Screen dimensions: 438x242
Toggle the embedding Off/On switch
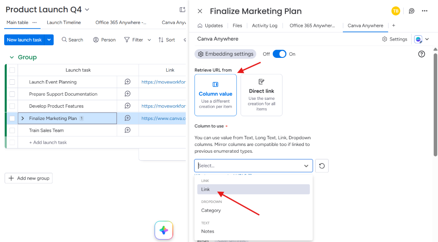pyautogui.click(x=279, y=54)
